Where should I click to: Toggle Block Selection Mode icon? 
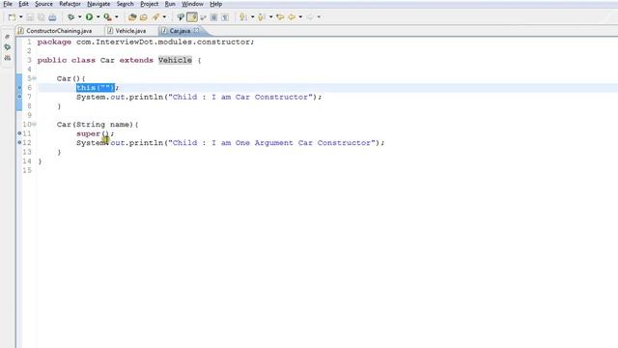[213, 17]
